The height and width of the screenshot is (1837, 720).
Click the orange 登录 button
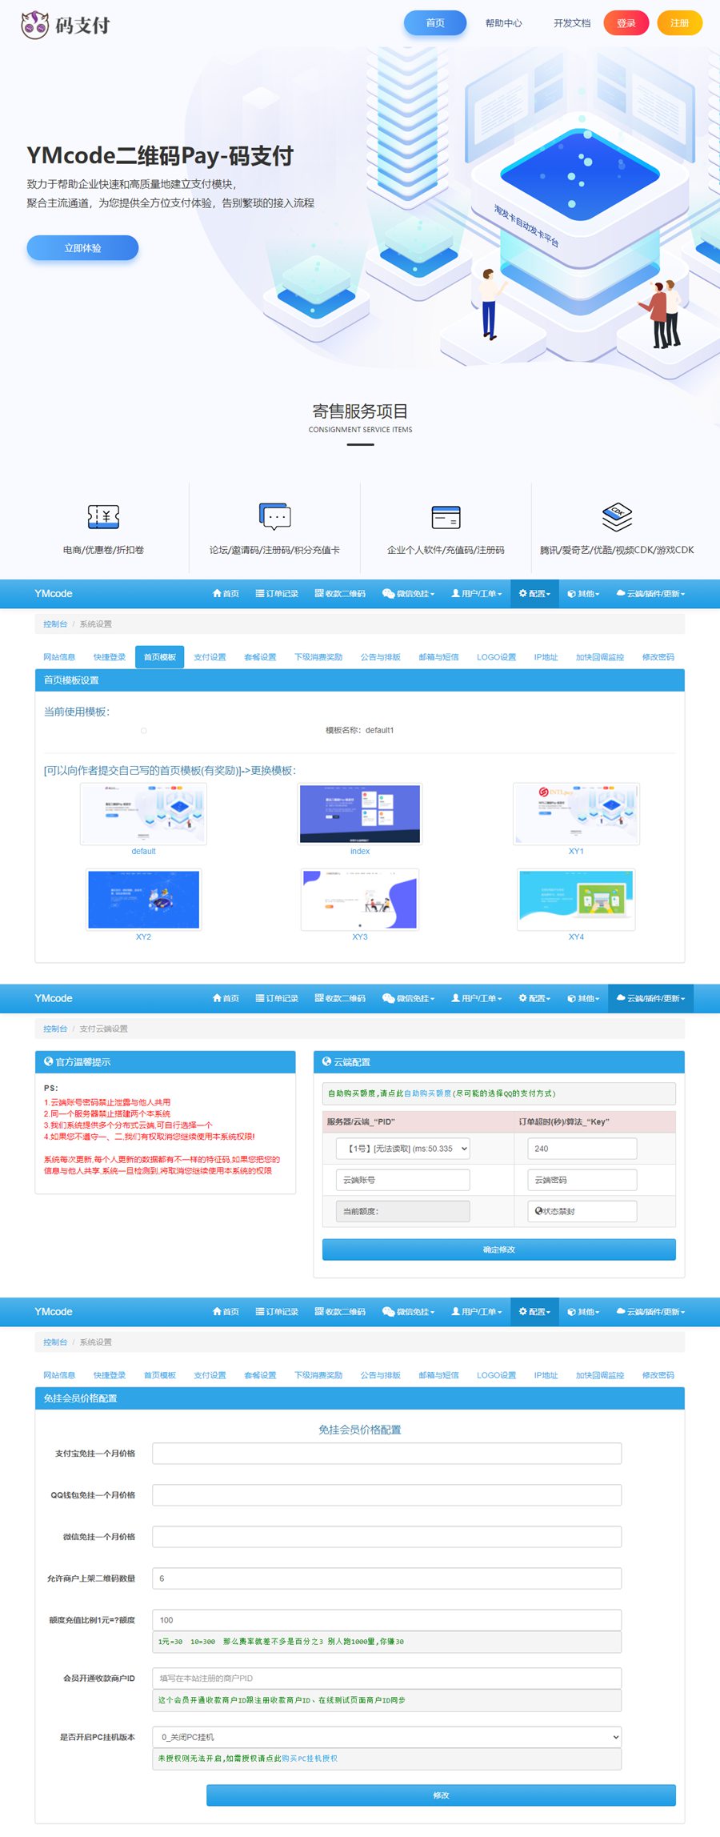626,23
